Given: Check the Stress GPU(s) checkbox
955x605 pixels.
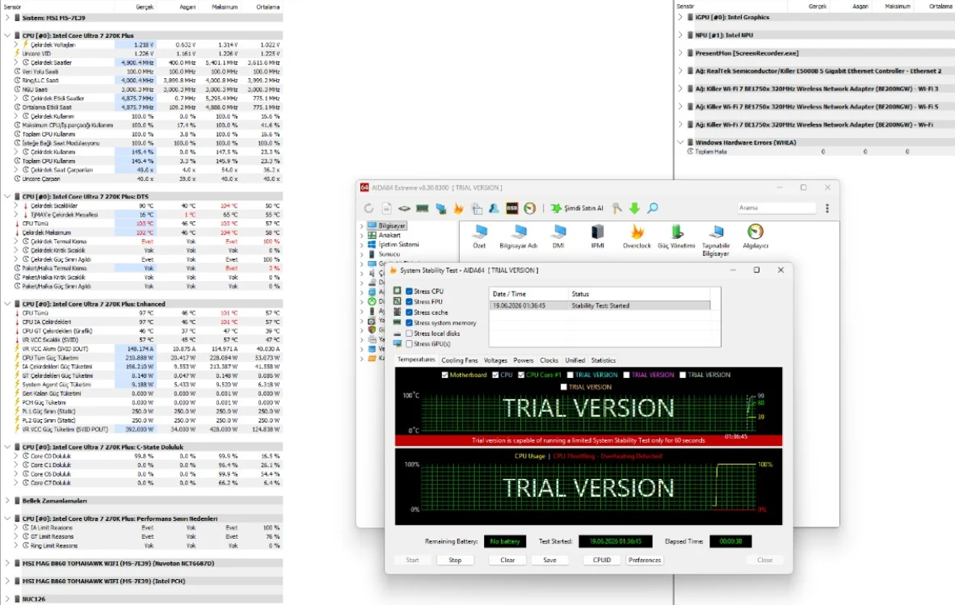Looking at the screenshot, I should coord(410,344).
